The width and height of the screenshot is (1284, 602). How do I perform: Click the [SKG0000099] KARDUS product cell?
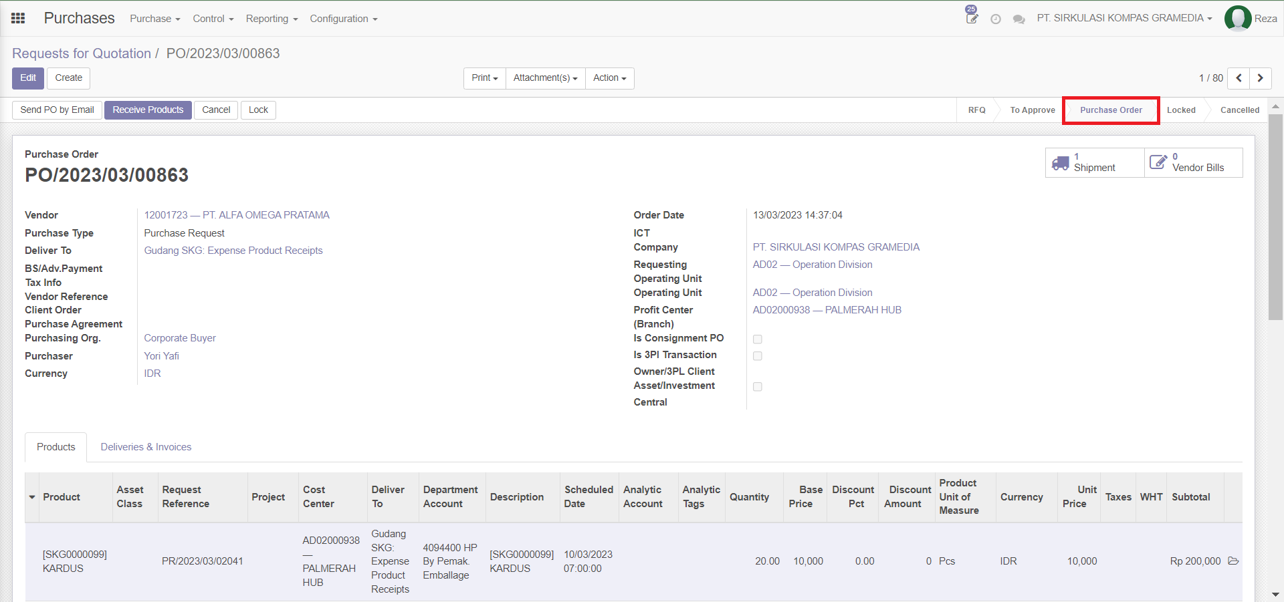75,561
